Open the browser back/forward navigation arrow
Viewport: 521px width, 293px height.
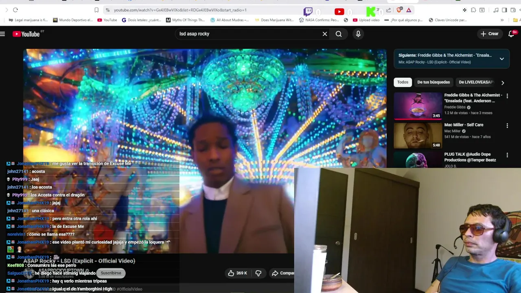pyautogui.click(x=7, y=10)
